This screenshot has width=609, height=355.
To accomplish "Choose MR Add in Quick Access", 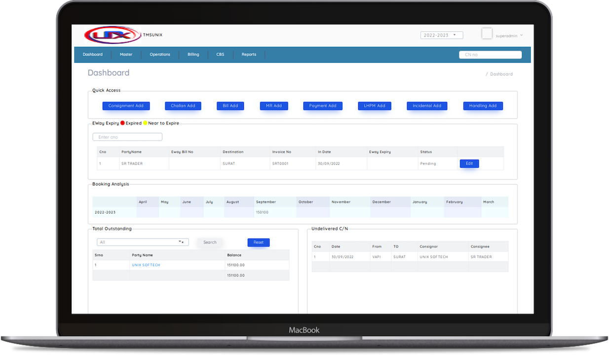I will click(274, 106).
